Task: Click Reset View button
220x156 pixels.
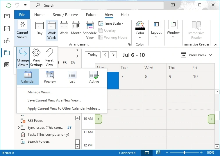Action: click(49, 57)
